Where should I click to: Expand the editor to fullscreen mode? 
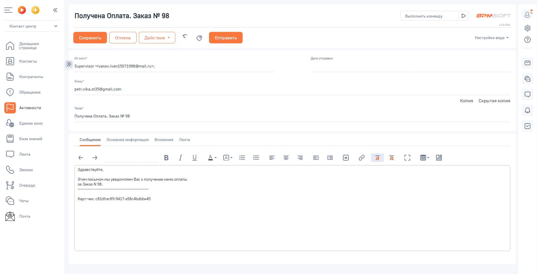click(407, 158)
